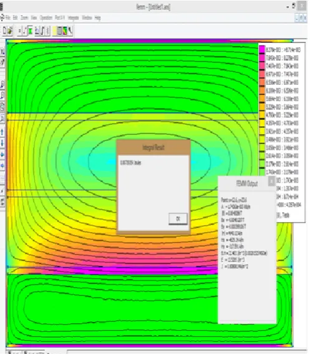The width and height of the screenshot is (310, 355).
Task: Open the Integrate menu
Action: (74, 17)
